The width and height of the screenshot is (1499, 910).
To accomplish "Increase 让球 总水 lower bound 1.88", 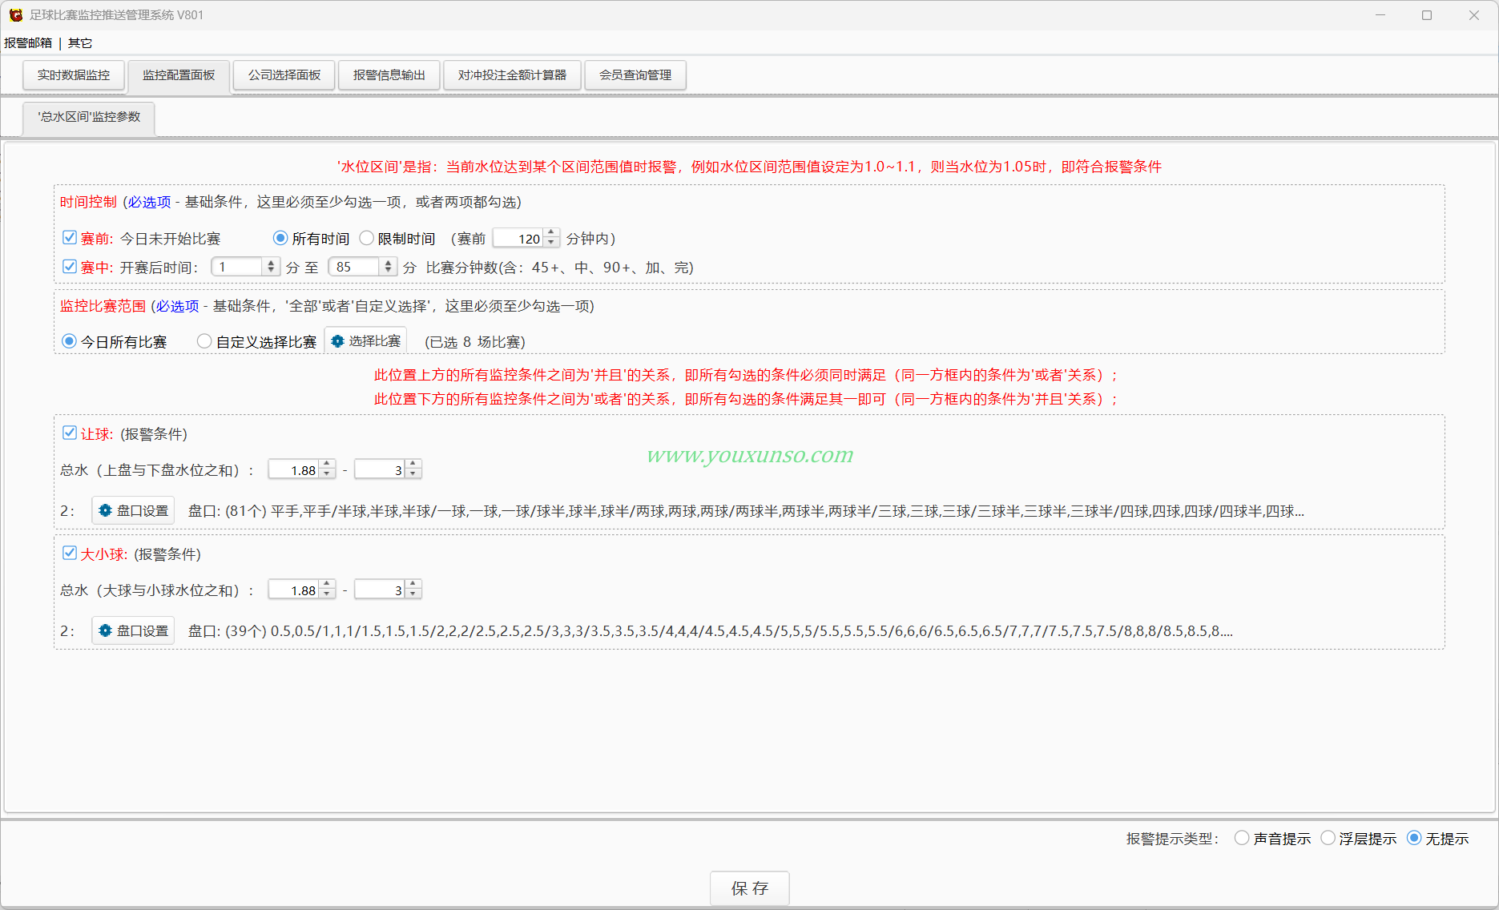I will coord(327,465).
